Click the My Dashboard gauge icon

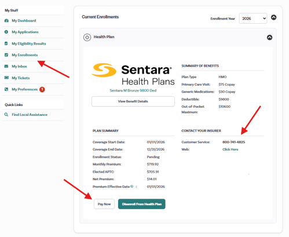[x=6, y=20]
